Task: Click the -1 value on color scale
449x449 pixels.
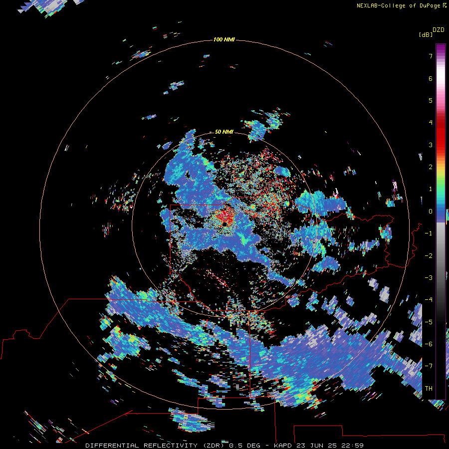Action: coord(429,233)
